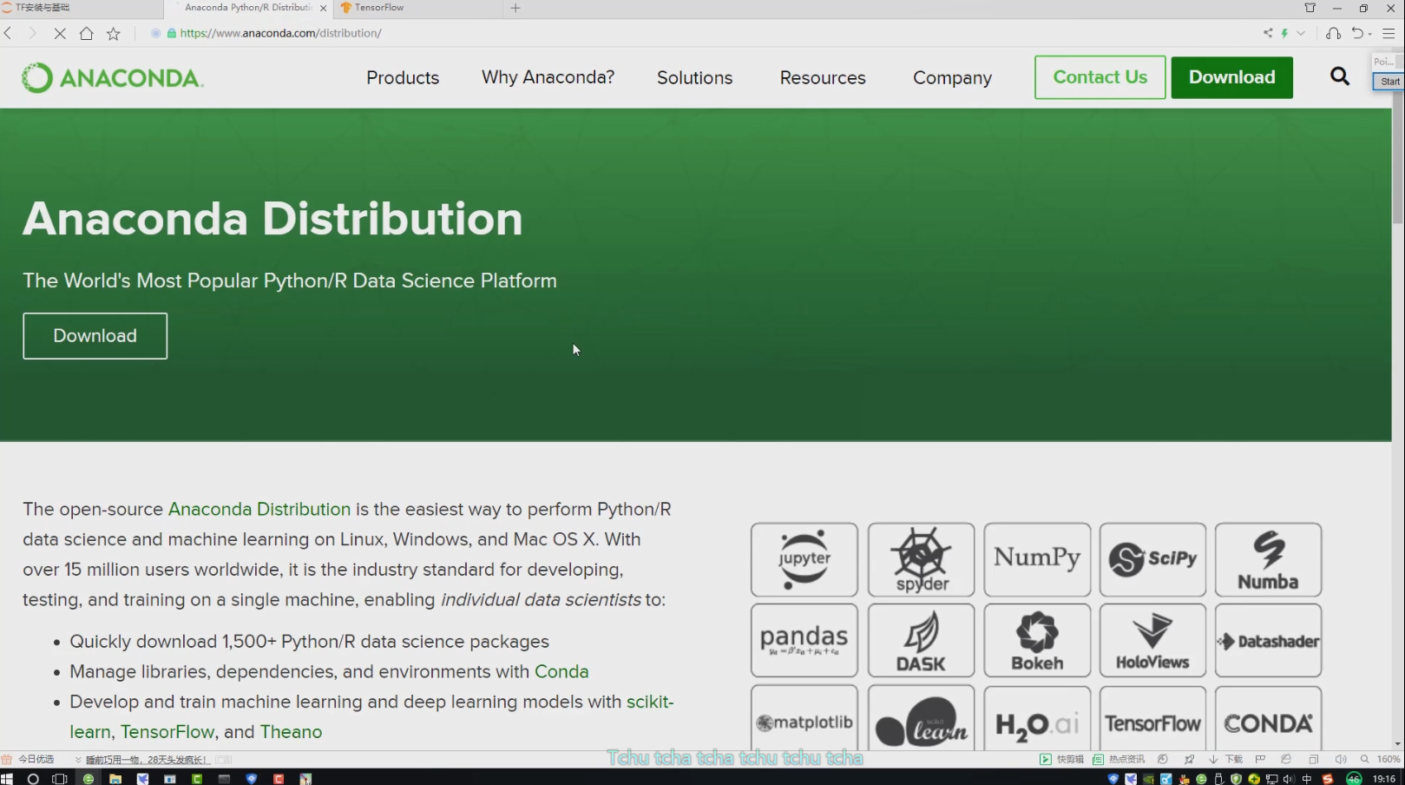
Task: Open the Solutions menu
Action: click(x=694, y=77)
